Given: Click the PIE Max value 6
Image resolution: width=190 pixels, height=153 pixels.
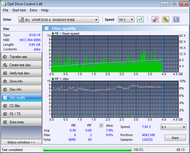Looking at the screenshot, I should click(x=75, y=135).
